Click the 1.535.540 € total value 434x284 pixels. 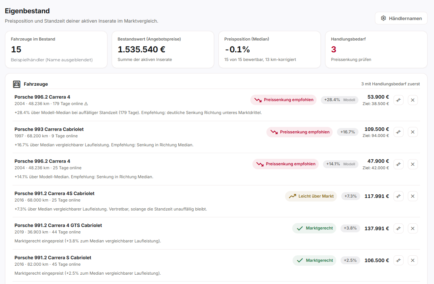141,49
